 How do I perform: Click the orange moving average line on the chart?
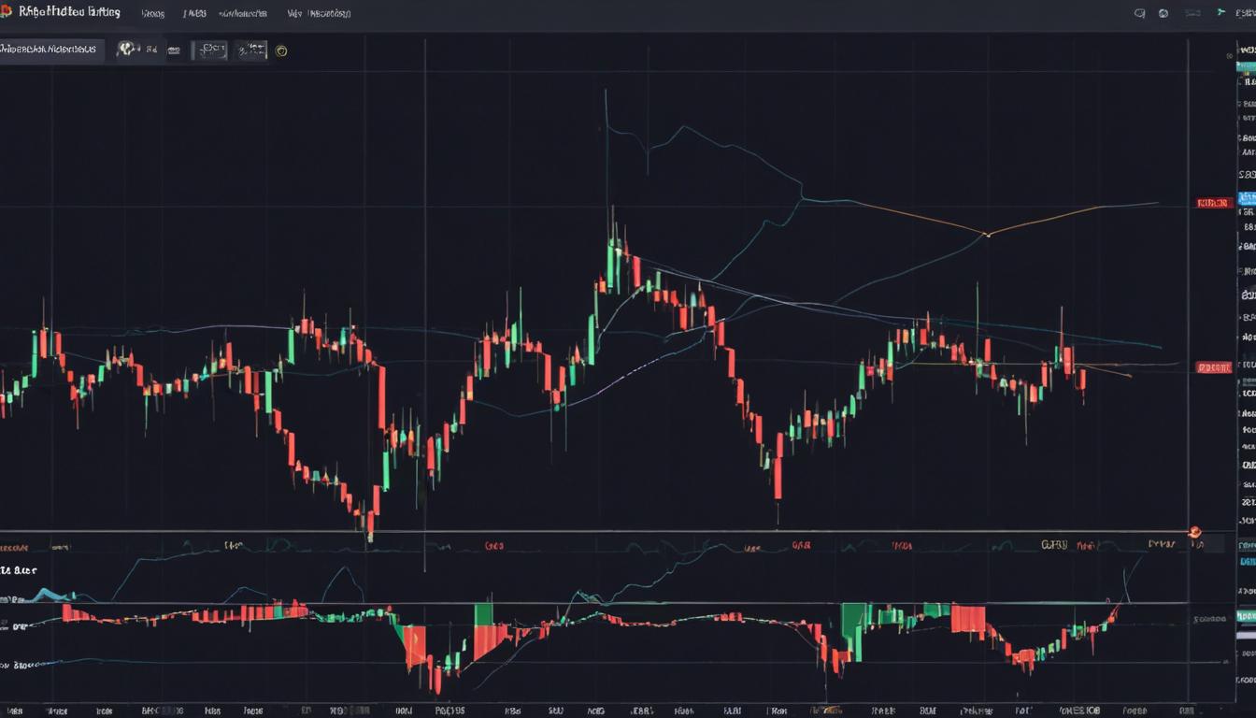[x=986, y=237]
